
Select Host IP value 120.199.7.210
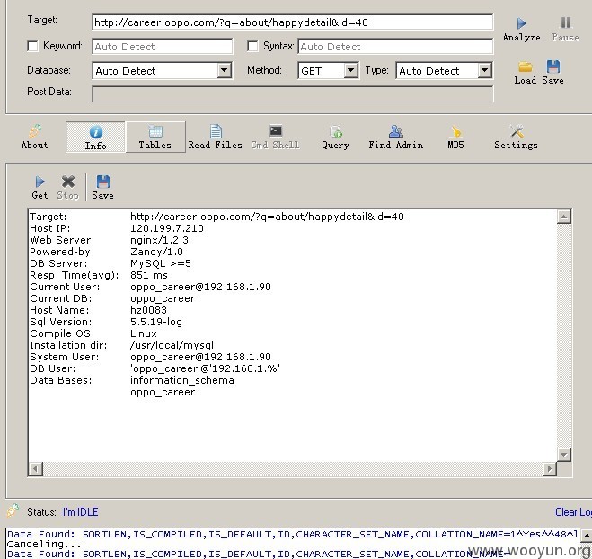167,228
